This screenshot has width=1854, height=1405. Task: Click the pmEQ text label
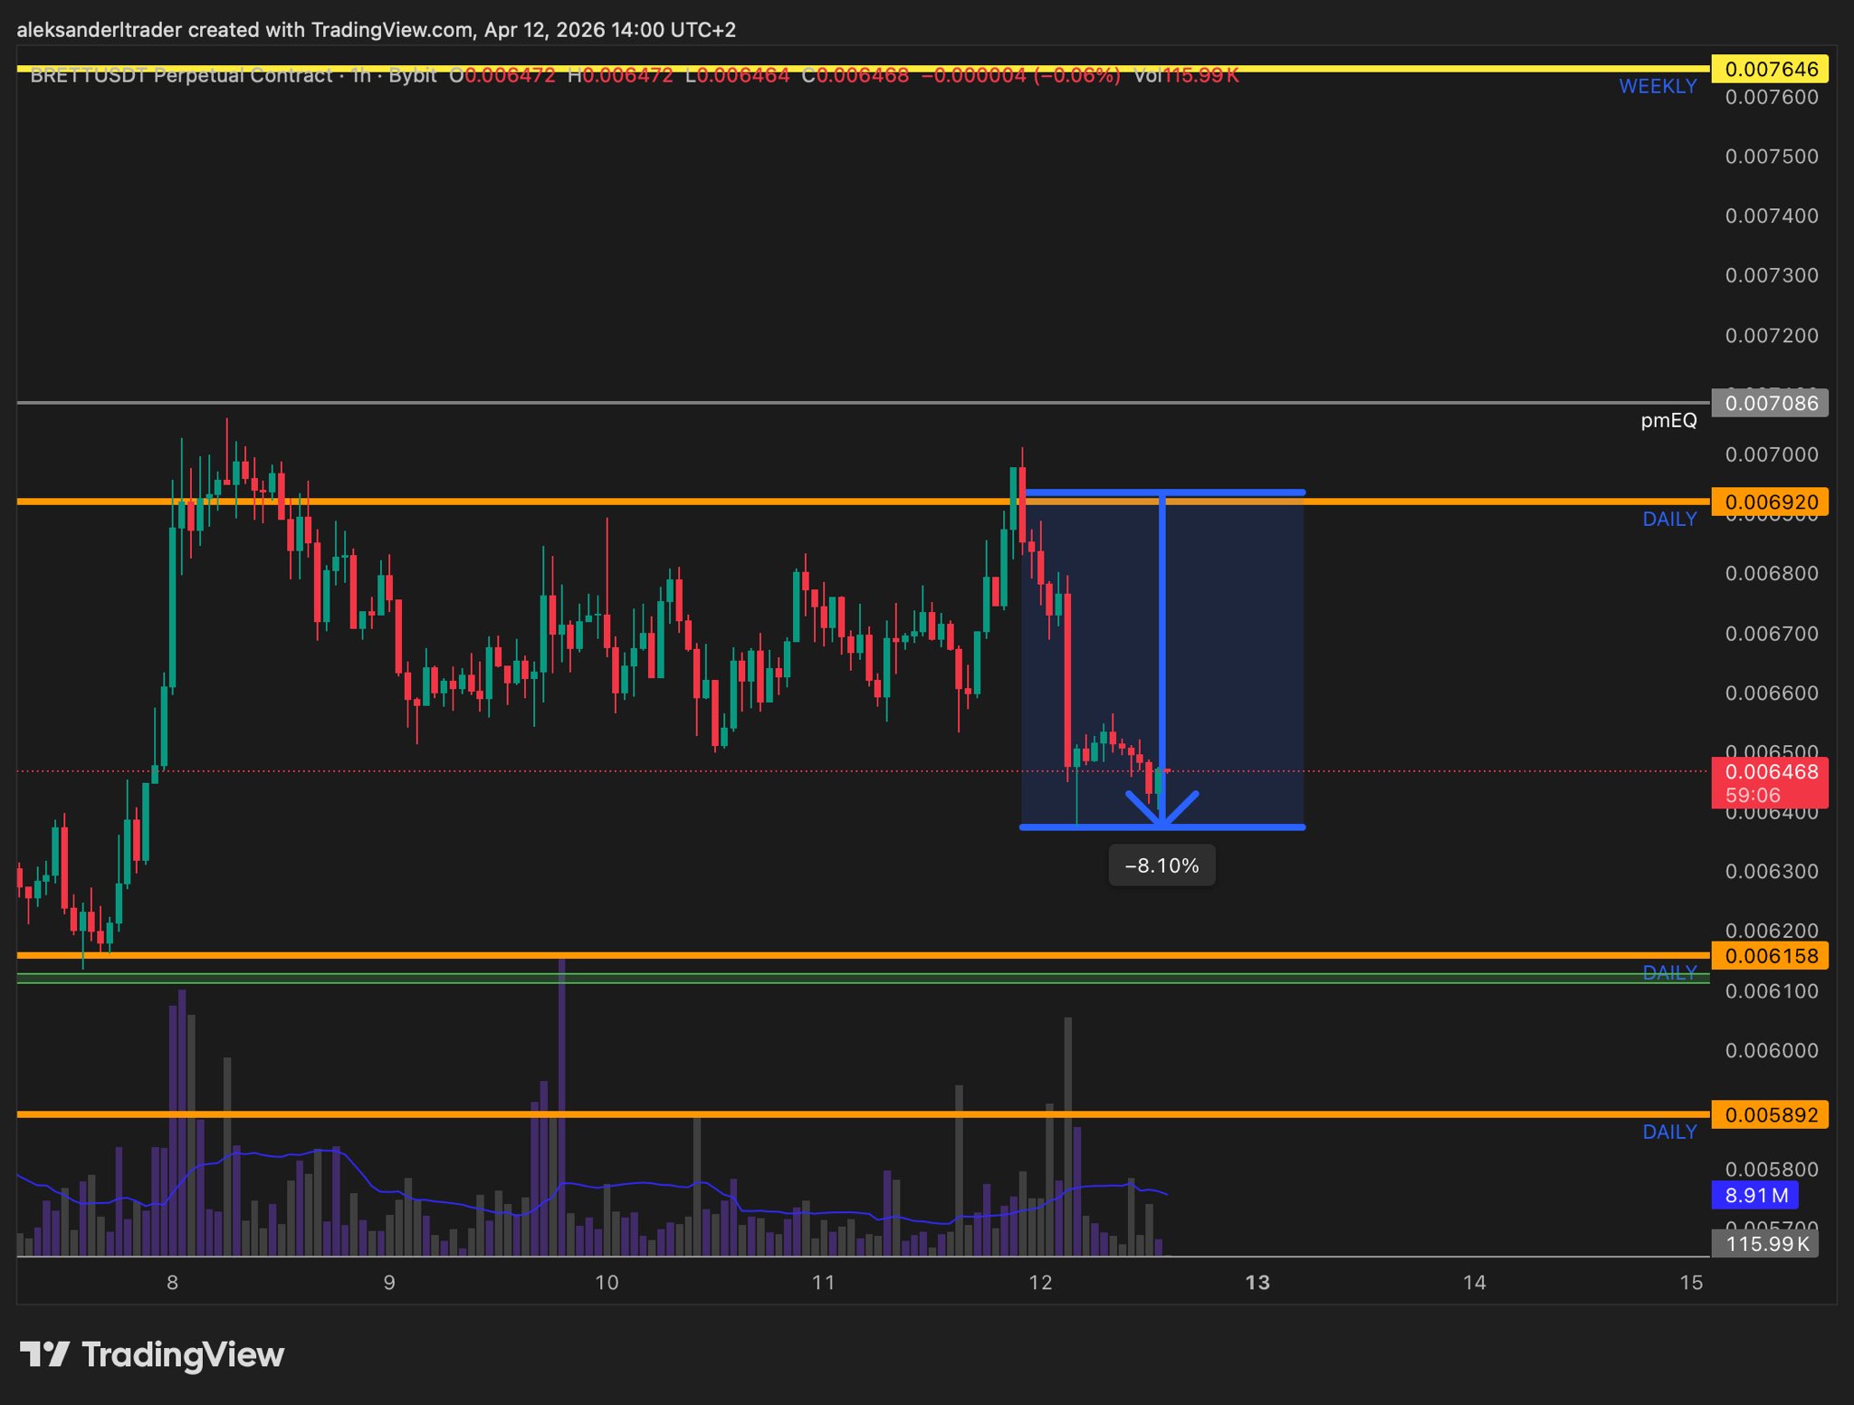(1668, 420)
